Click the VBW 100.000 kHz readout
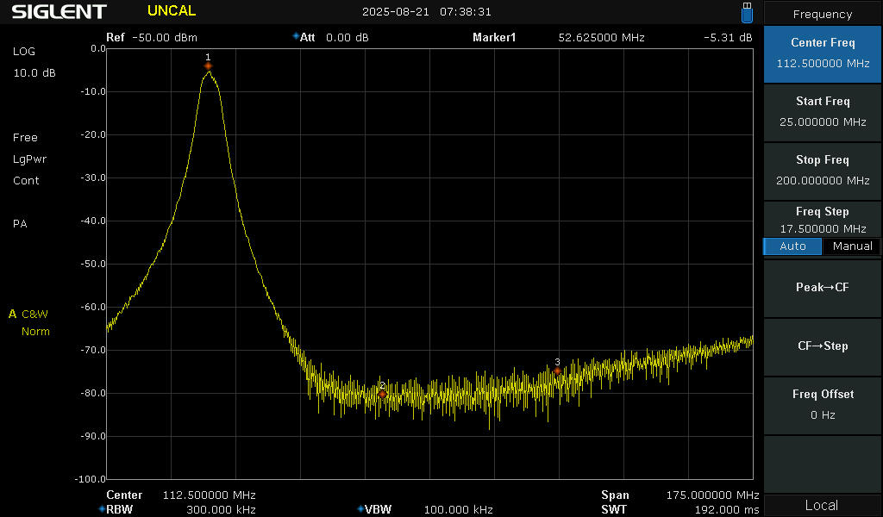 tap(425, 510)
